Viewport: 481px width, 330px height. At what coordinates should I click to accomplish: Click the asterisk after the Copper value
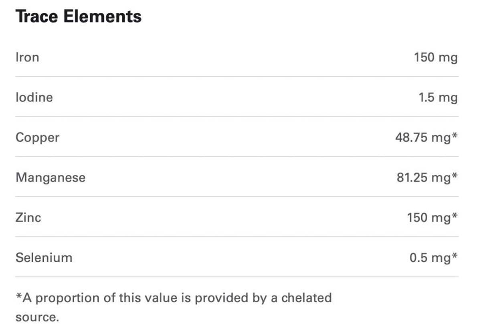tap(455, 136)
